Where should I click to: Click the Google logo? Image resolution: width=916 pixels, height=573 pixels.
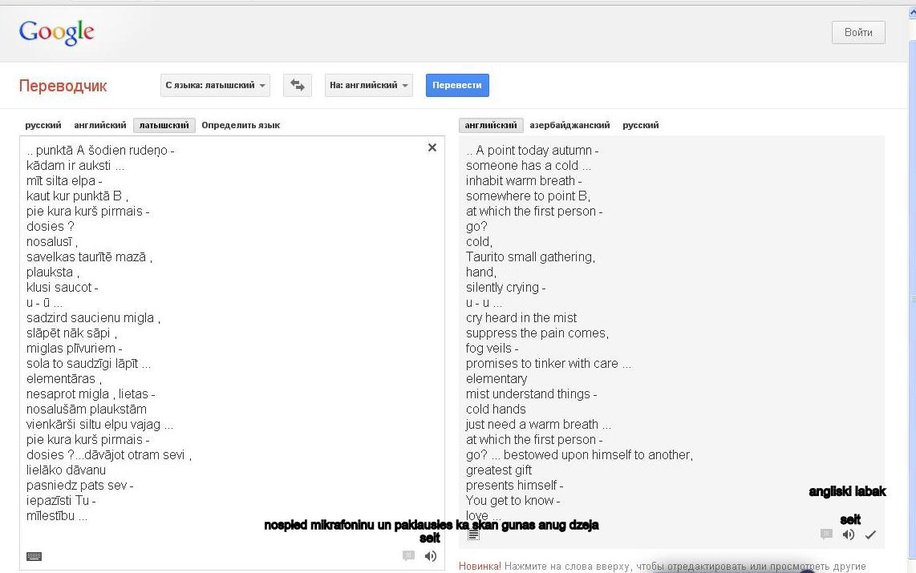pos(56,32)
